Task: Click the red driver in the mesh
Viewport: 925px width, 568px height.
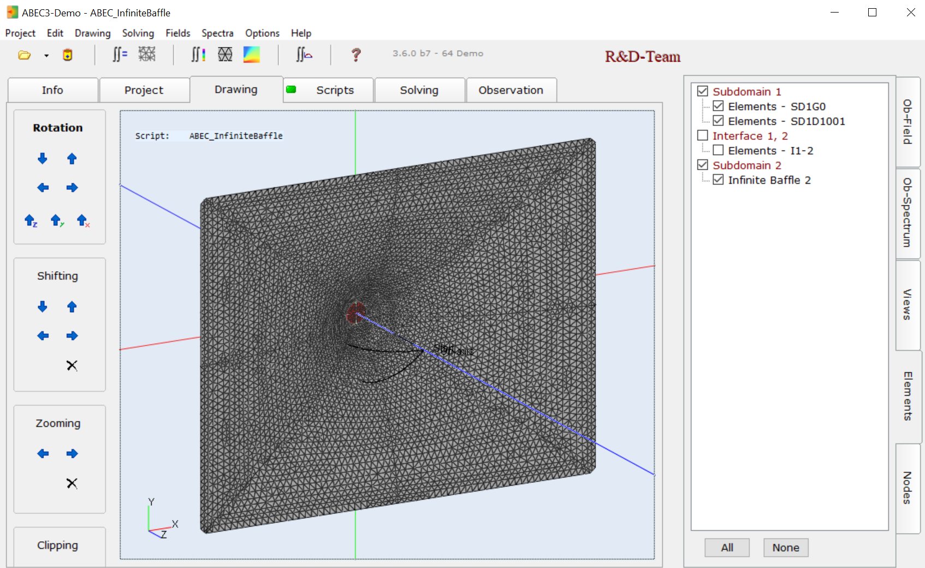Action: [x=355, y=313]
